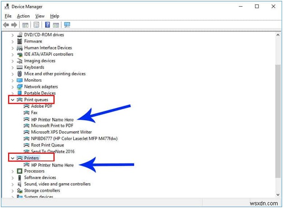This screenshot has width=283, height=208.
Task: Select Root Print Queue
Action: click(47, 145)
